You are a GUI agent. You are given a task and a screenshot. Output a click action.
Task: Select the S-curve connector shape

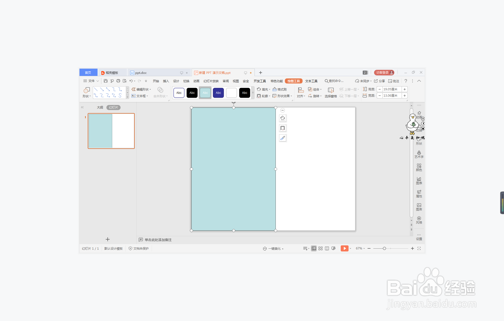pyautogui.click(x=120, y=95)
